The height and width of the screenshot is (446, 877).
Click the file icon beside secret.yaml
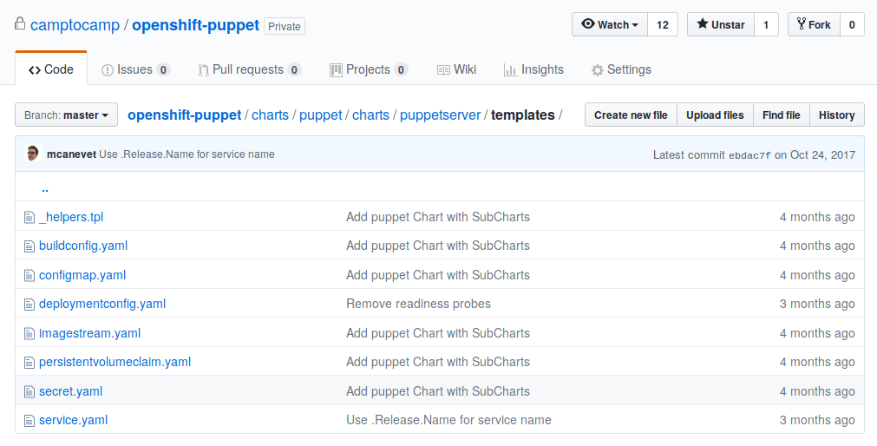click(x=29, y=391)
